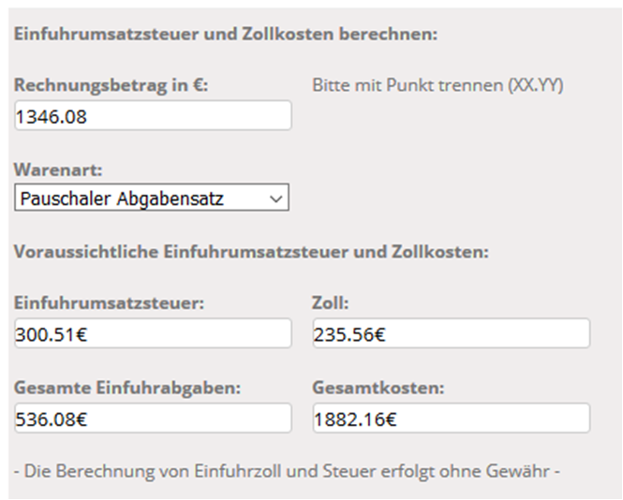This screenshot has width=623, height=500.
Task: Select the Einfuhrumsatzsteuer result field
Action: (153, 332)
